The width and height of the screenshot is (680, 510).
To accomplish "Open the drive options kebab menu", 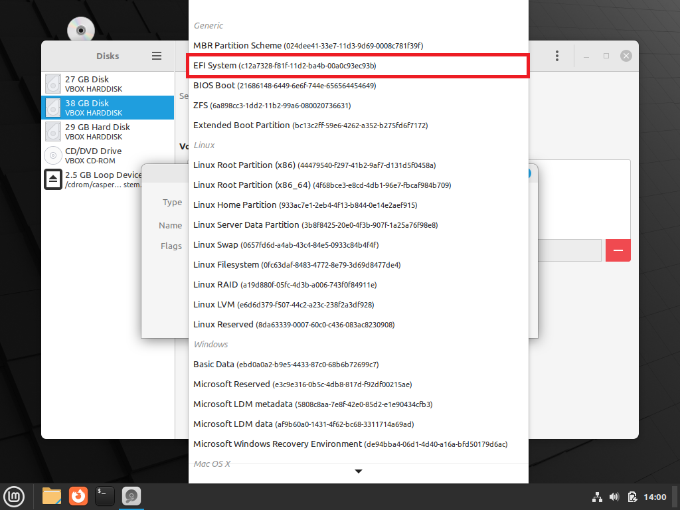I will click(x=557, y=56).
